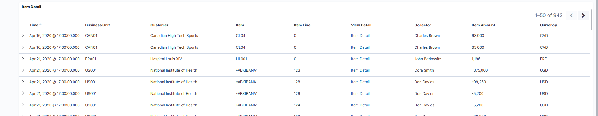The height and width of the screenshot is (116, 598).
Task: Expand second Canadian High Tech Sports row
Action: (23, 47)
